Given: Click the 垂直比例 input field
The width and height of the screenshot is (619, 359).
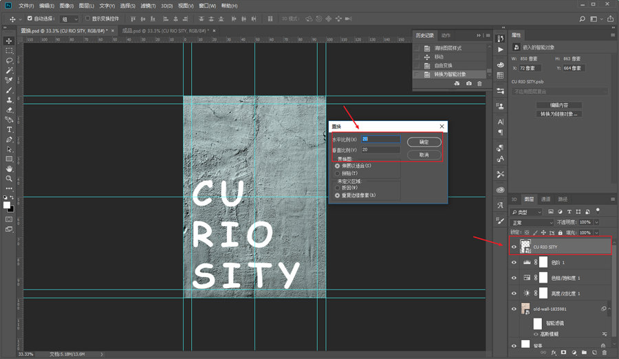Looking at the screenshot, I should (x=380, y=149).
